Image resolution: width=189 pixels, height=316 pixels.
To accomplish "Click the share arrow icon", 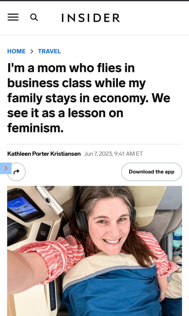I will point(17,172).
